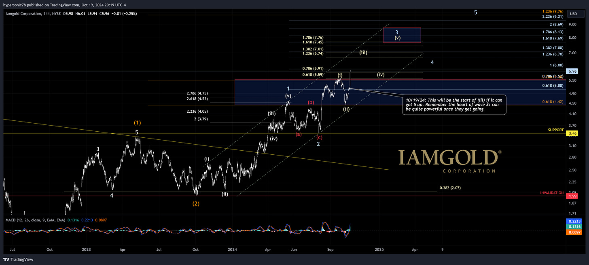Click the Jun label on time axis

click(294, 250)
